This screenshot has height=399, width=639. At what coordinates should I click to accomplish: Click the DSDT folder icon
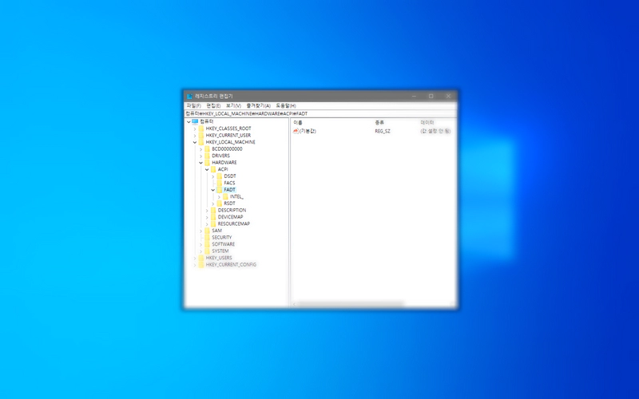click(x=220, y=176)
